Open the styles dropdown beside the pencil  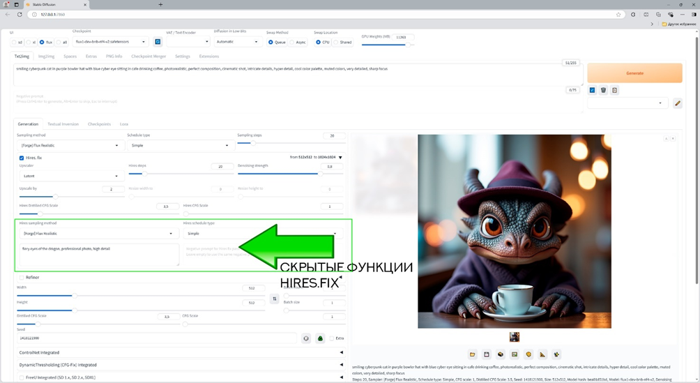[x=627, y=103]
